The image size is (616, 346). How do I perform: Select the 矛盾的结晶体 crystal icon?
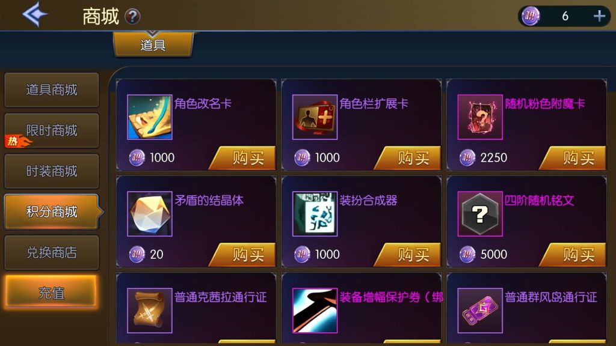point(150,214)
